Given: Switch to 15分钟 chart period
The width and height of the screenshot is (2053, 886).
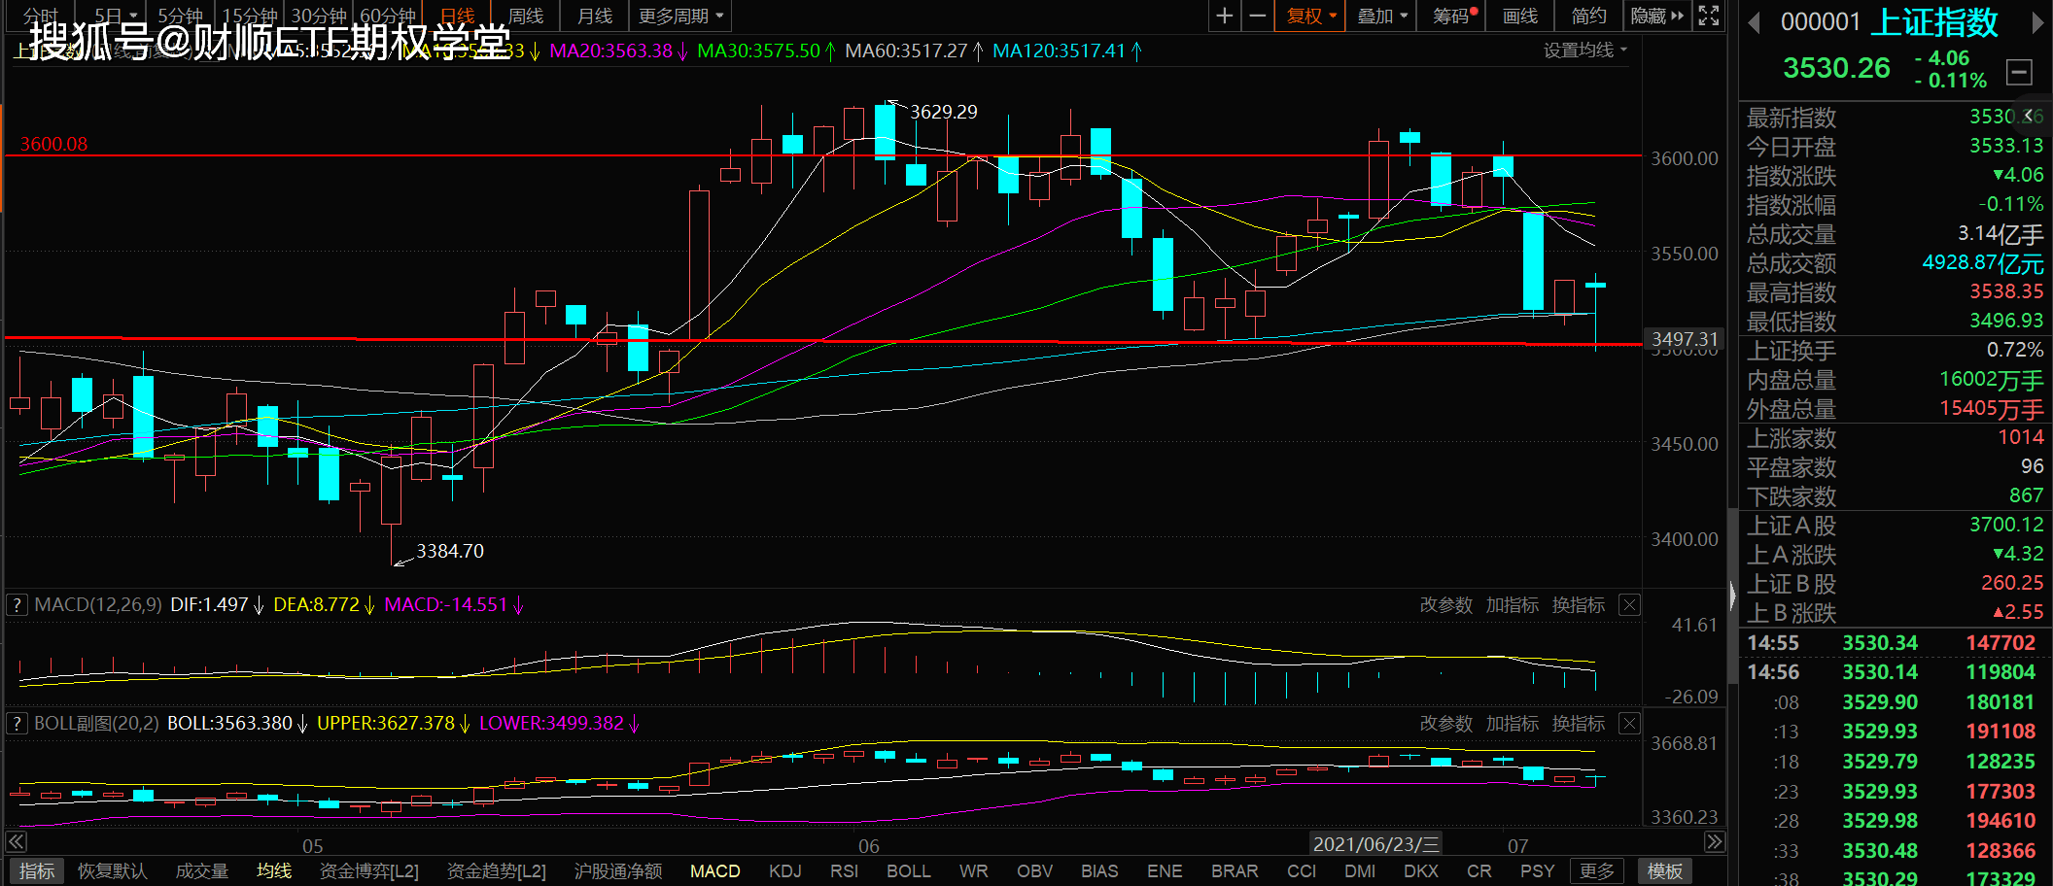Looking at the screenshot, I should tap(249, 16).
